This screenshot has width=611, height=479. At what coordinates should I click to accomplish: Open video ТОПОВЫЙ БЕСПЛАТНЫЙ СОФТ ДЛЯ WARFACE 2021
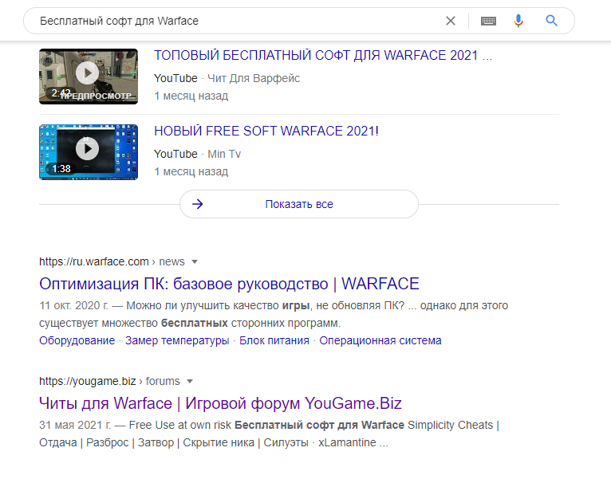coord(322,55)
